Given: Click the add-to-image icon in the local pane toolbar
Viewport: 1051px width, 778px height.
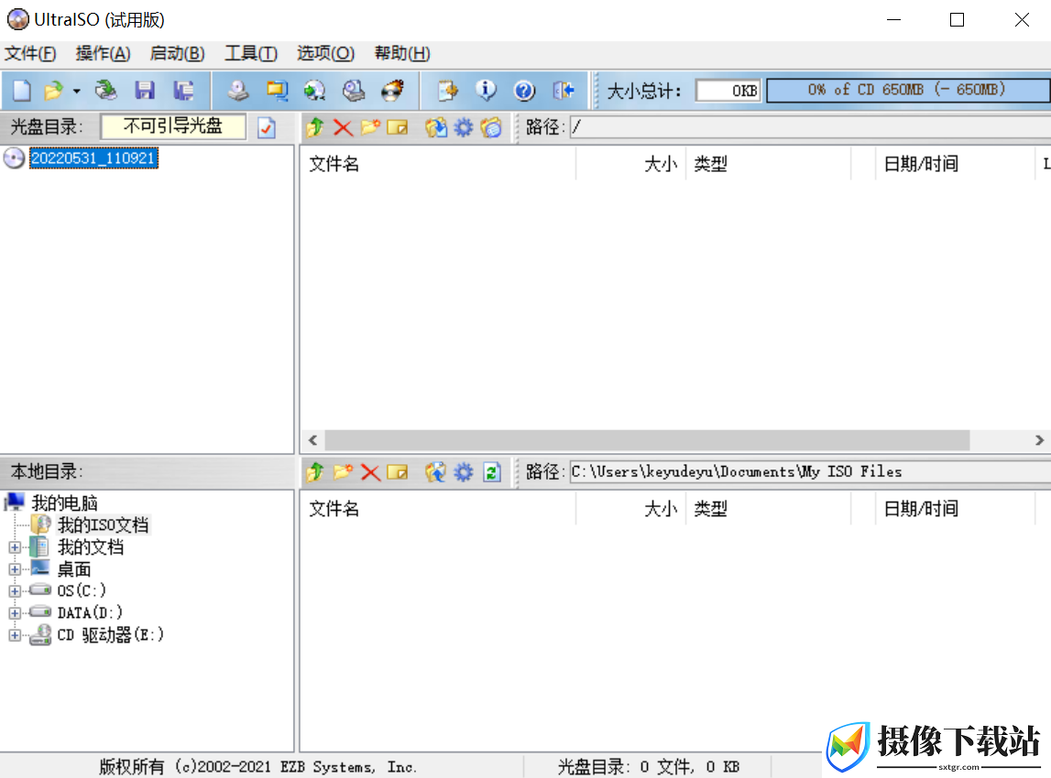Looking at the screenshot, I should (435, 472).
